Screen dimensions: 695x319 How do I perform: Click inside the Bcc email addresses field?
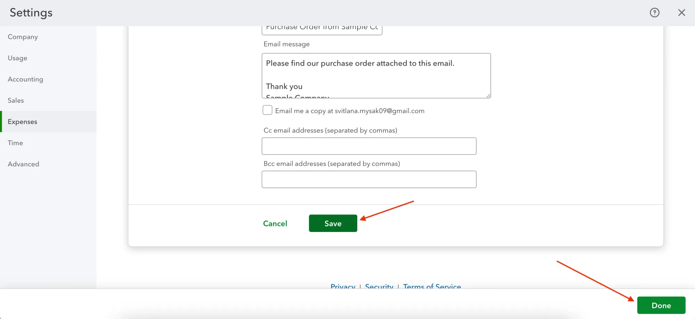369,179
